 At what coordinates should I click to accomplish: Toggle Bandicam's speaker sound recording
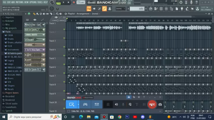pos(116,104)
